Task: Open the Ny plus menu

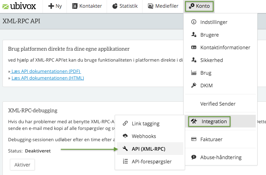Action: tap(55, 6)
